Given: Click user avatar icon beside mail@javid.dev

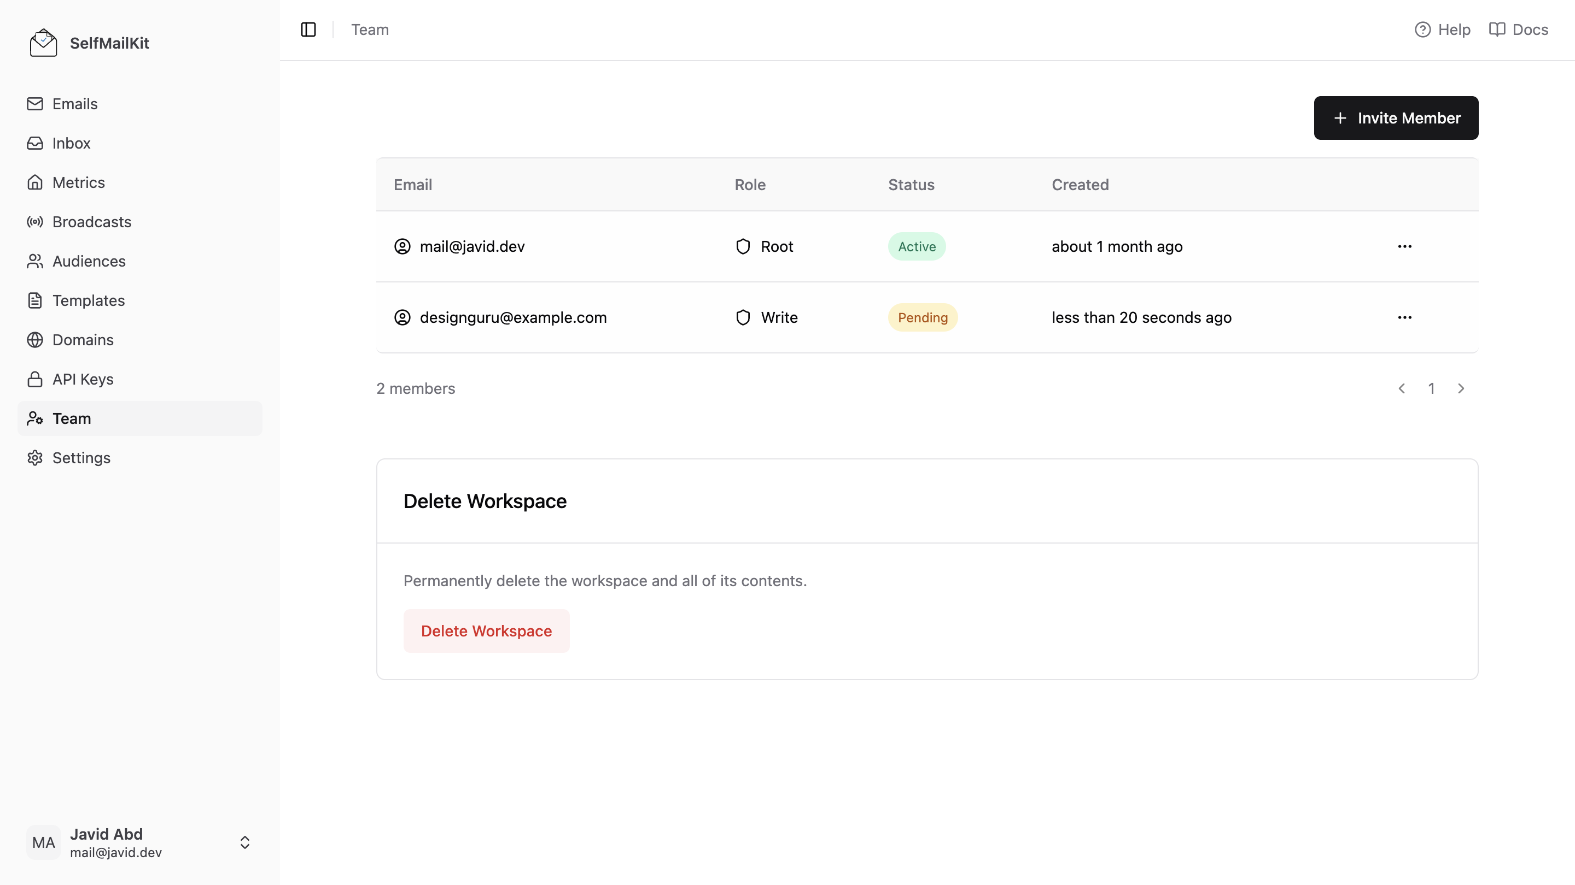Looking at the screenshot, I should [x=402, y=246].
